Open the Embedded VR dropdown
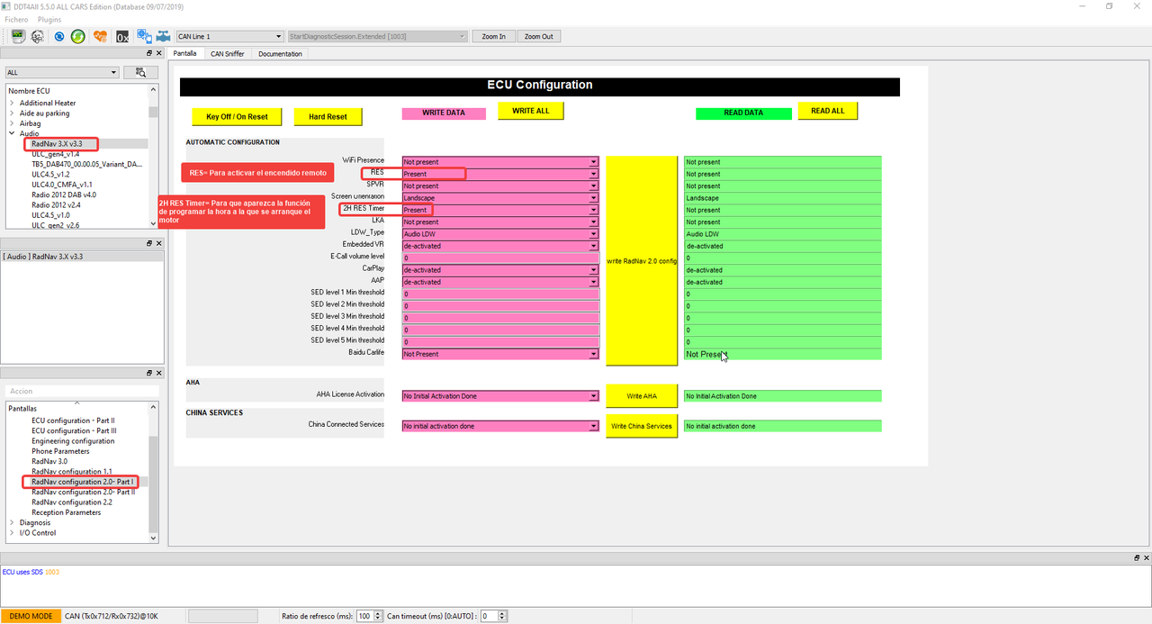Screen dimensions: 1152x624 click(500, 246)
